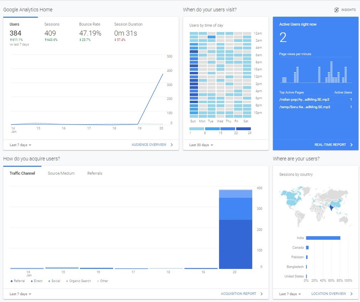This screenshot has height=302, width=360.
Task: Click the Referral legend dot
Action: [x=12, y=281]
